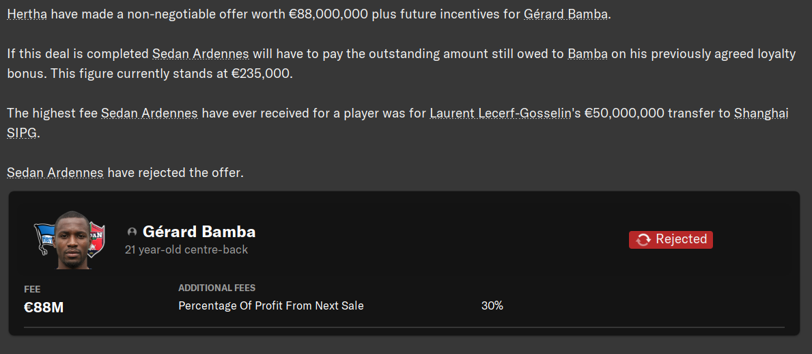Visit the Shanghai SIPG club link
The width and height of the screenshot is (812, 354).
(761, 113)
